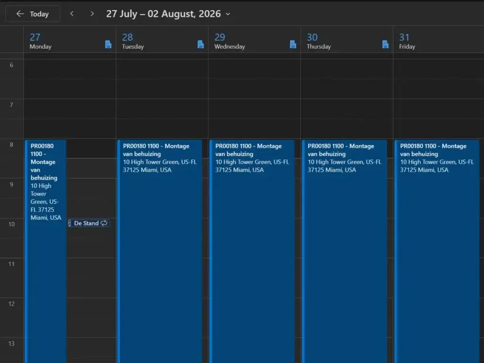Open Thursday's PR00180 Montage van behuizing event
484x363 pixels.
[x=345, y=251]
